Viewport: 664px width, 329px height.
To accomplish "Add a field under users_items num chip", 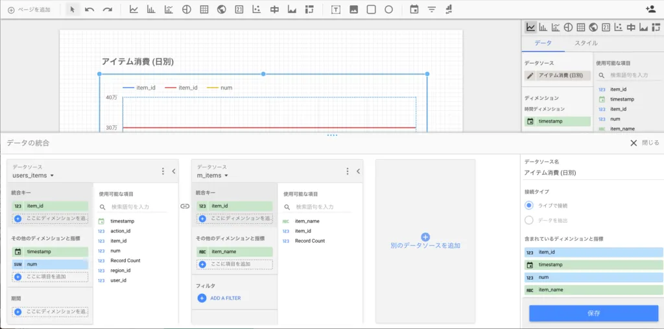I will [50, 276].
